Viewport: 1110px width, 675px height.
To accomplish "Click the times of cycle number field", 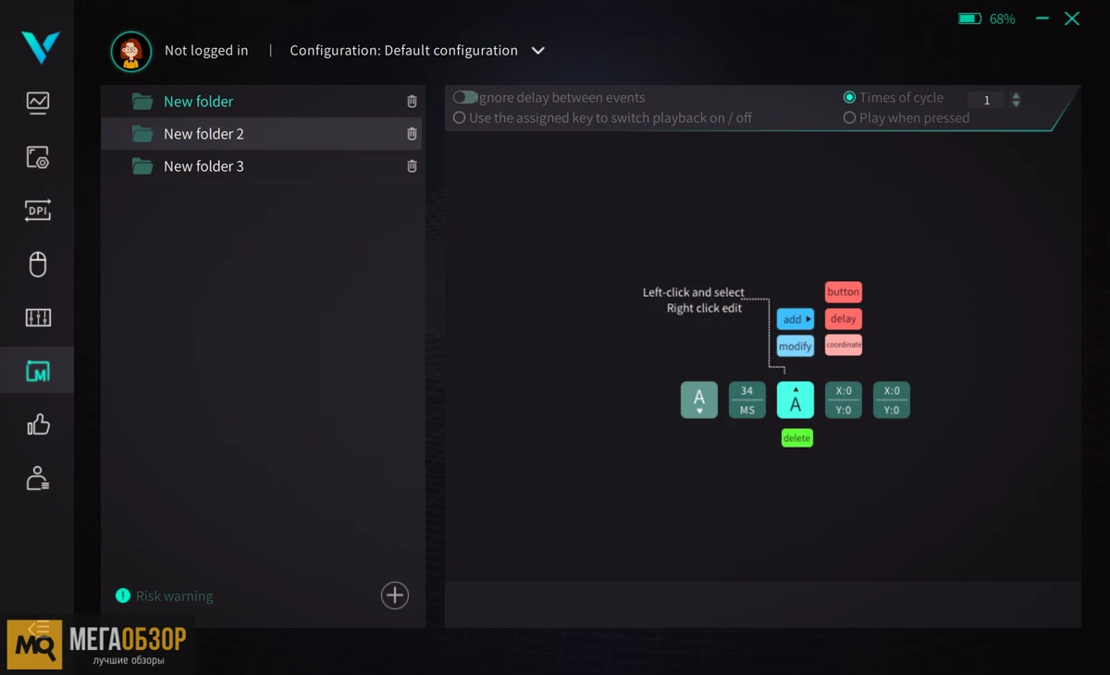I will tap(986, 100).
